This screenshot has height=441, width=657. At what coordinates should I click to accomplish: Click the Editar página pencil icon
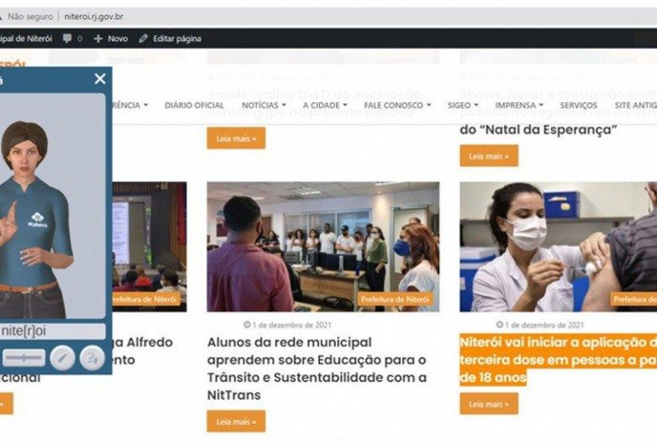(x=144, y=38)
